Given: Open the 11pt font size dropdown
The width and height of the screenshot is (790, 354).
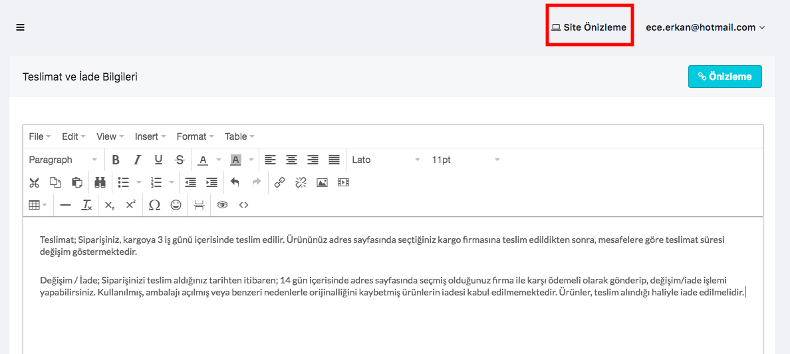Looking at the screenshot, I should click(x=465, y=160).
